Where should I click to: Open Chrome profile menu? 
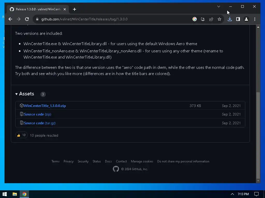click(246, 19)
